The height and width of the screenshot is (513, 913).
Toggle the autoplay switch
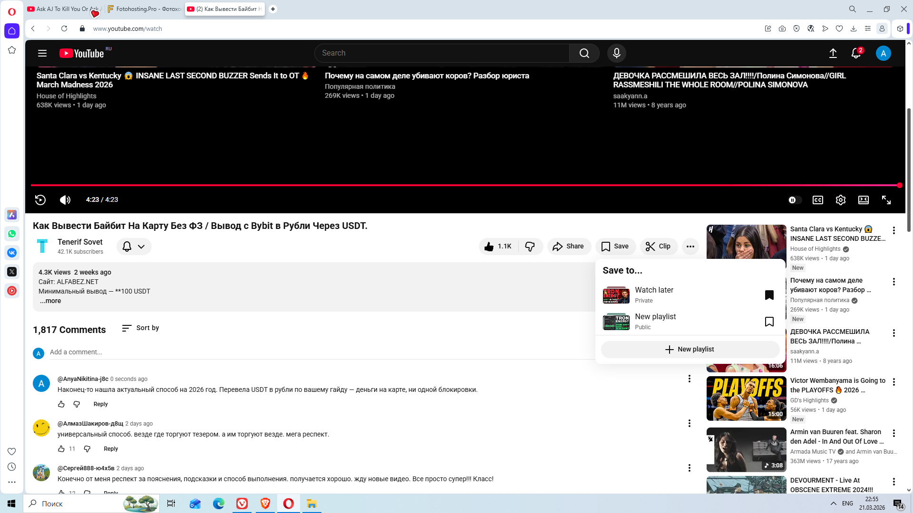(794, 200)
